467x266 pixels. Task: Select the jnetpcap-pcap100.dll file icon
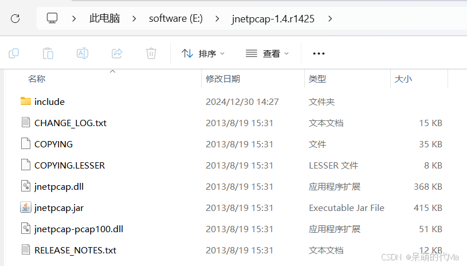tap(26, 229)
